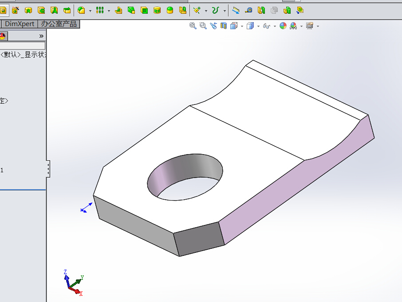402x302 pixels.
Task: Select the <默认>_显示状态 tree entry
Action: pyautogui.click(x=23, y=54)
